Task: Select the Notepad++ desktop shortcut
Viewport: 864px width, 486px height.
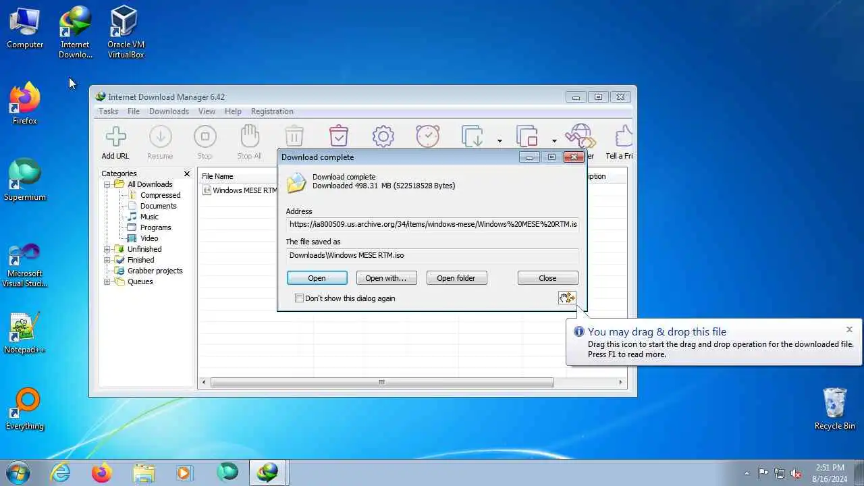Action: (x=25, y=333)
